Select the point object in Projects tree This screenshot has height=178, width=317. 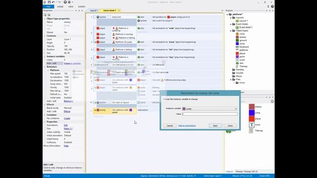click(x=240, y=57)
